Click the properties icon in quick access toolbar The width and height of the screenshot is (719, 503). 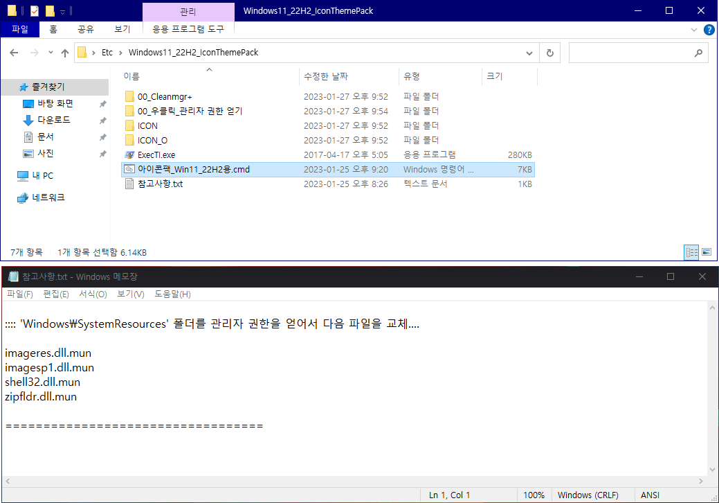pos(35,10)
